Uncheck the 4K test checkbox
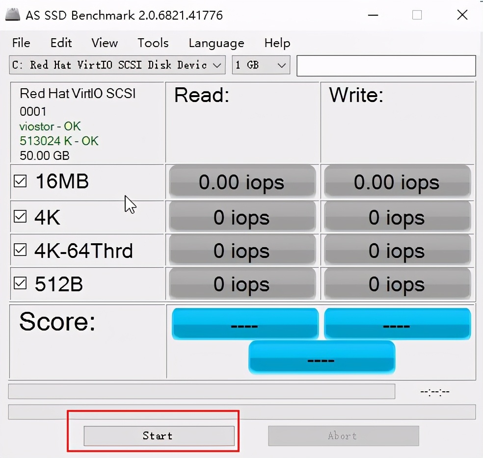Viewport: 483px width, 458px height. pos(20,216)
